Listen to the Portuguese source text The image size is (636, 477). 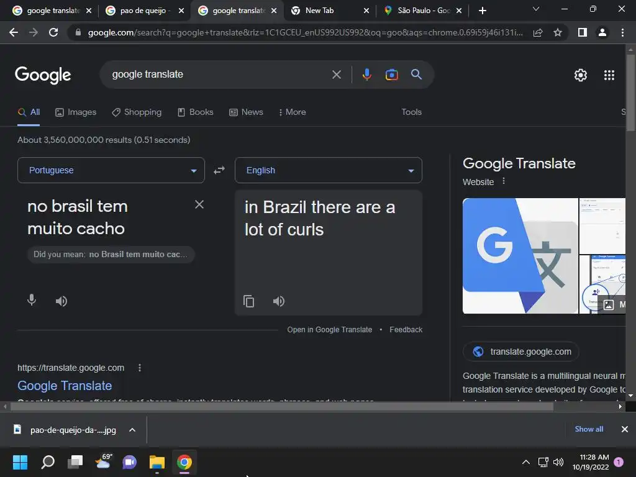pos(61,301)
